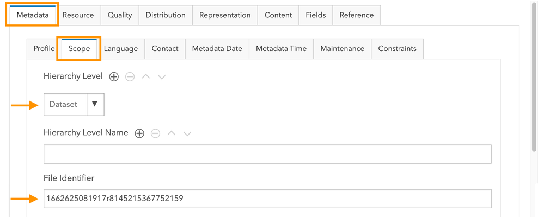Open the Contact sub-tab
The height and width of the screenshot is (217, 544).
(x=165, y=48)
